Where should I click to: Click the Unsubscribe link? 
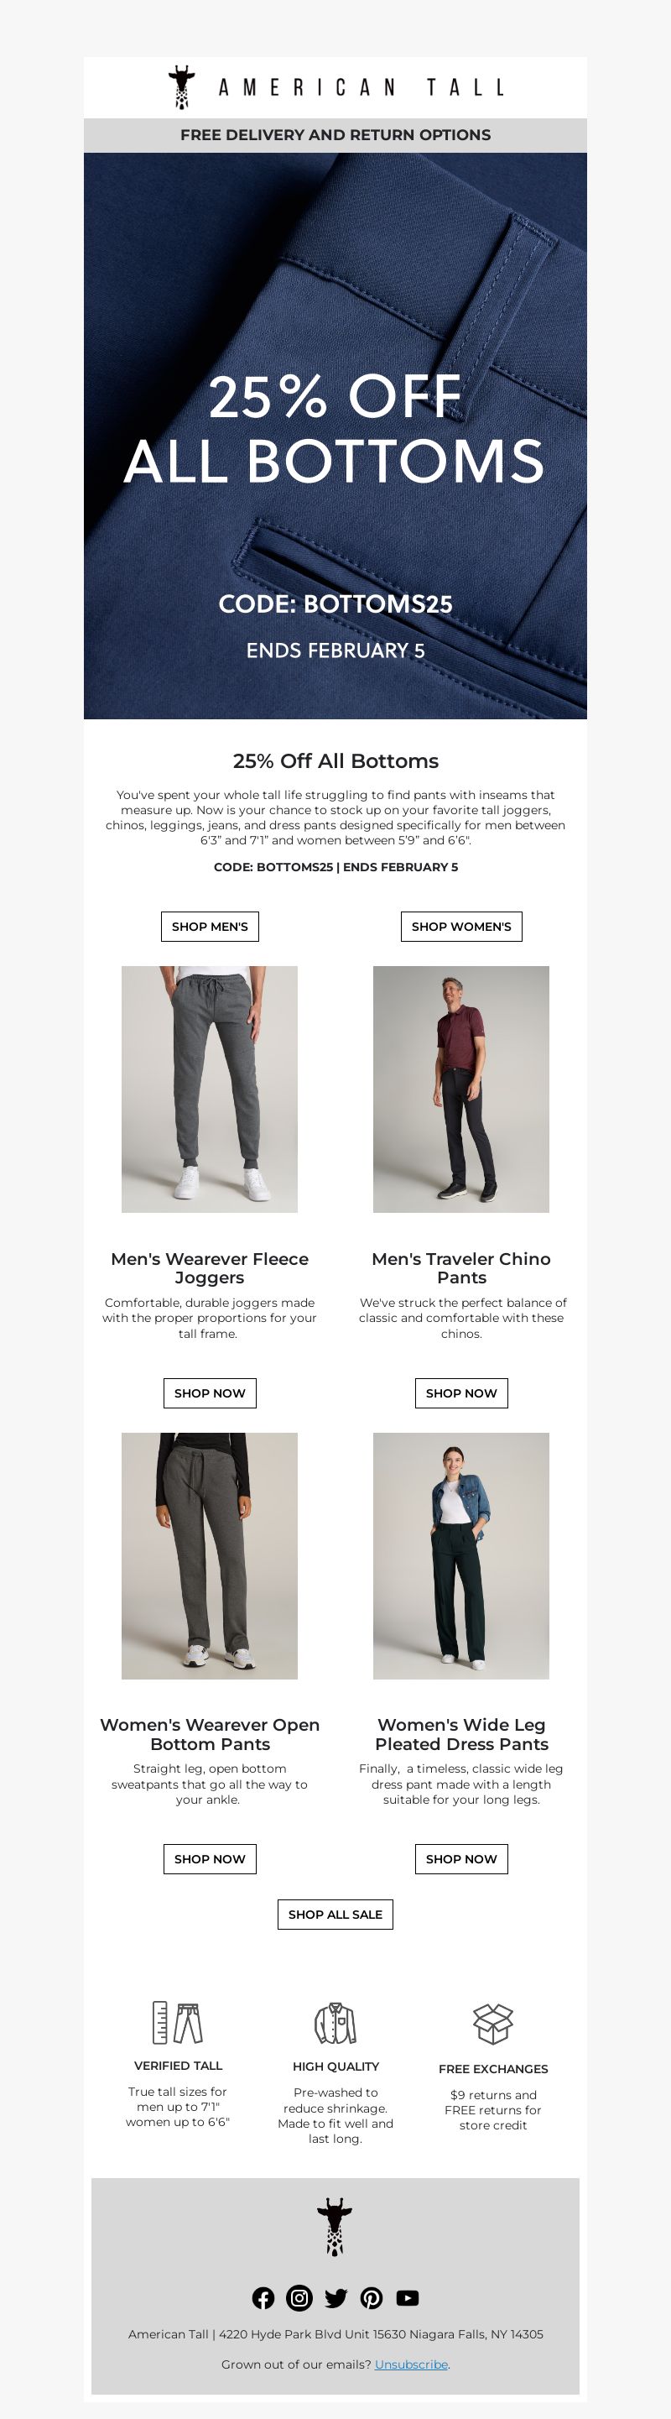411,2364
